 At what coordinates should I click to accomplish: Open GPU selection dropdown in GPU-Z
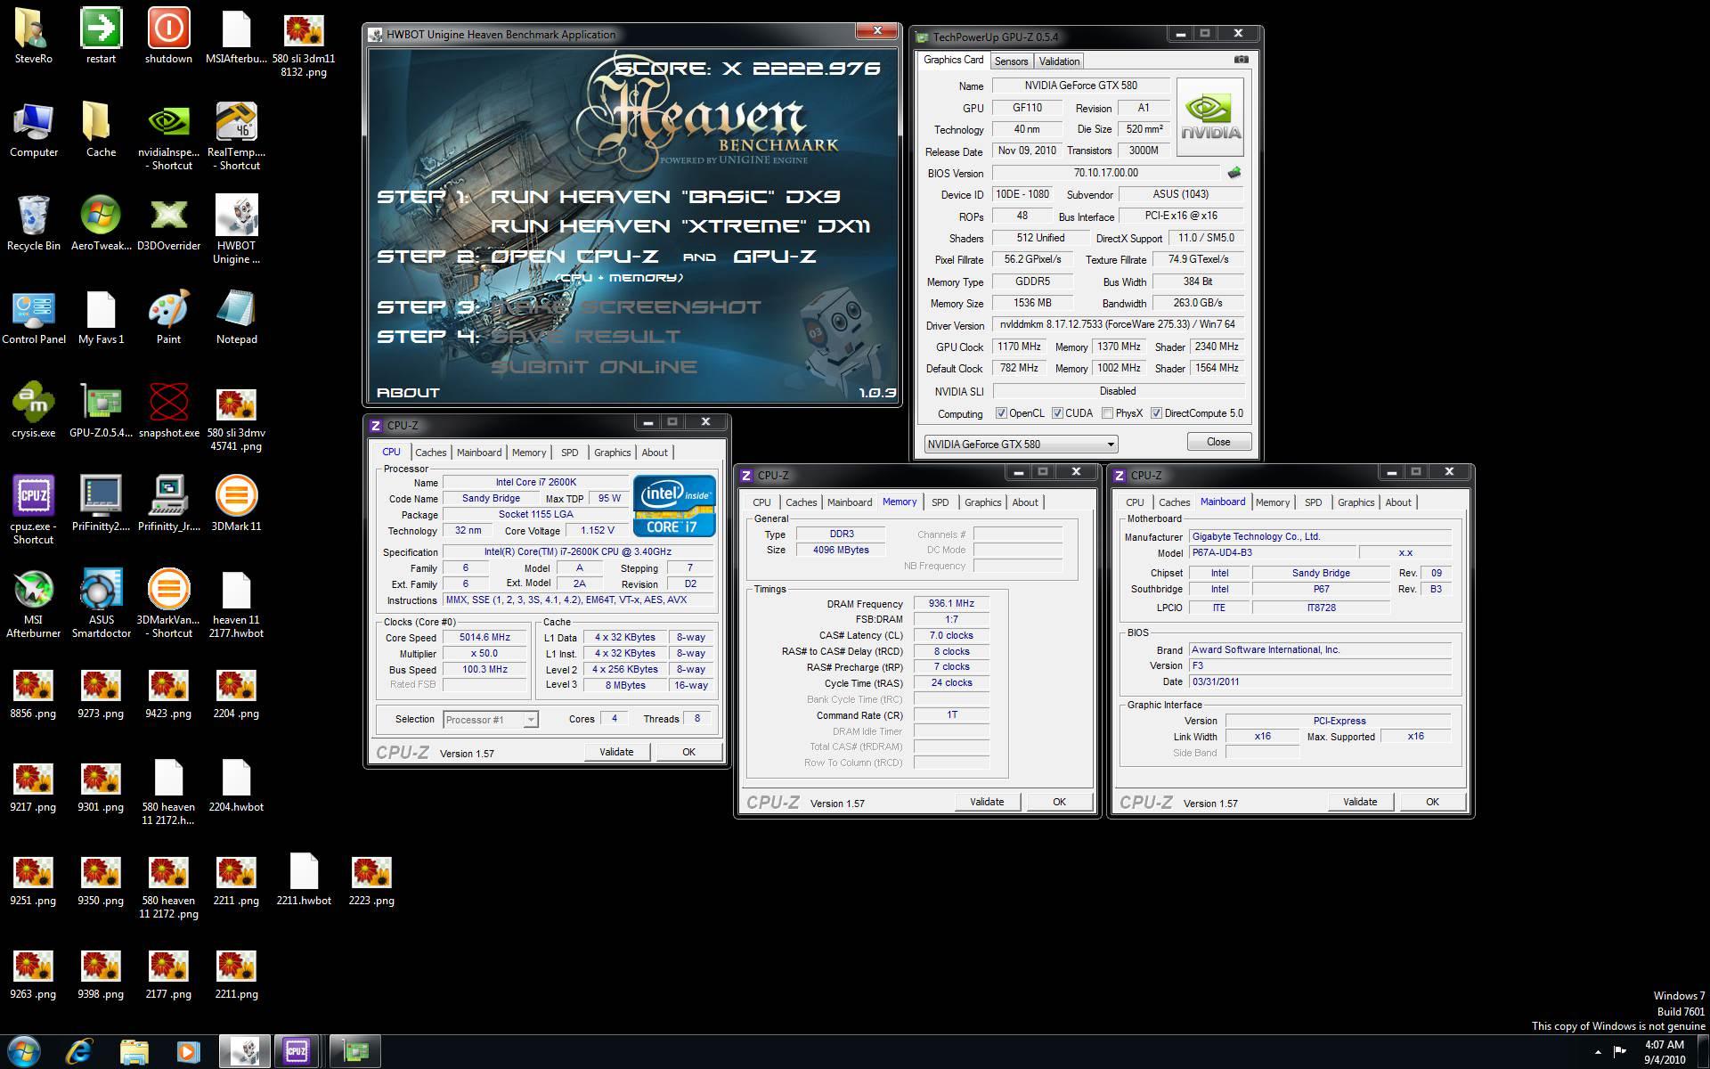click(x=1021, y=444)
